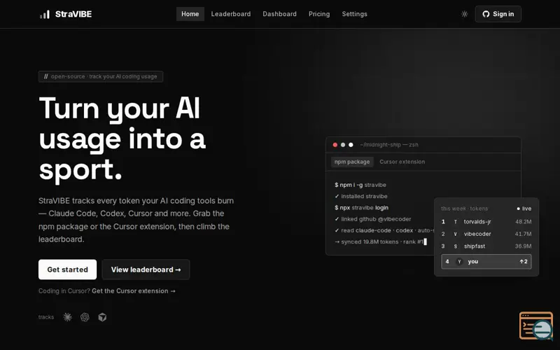Image resolution: width=560 pixels, height=350 pixels.
Task: Click the '$ npm i -g stravibe' line
Action: pyautogui.click(x=360, y=185)
